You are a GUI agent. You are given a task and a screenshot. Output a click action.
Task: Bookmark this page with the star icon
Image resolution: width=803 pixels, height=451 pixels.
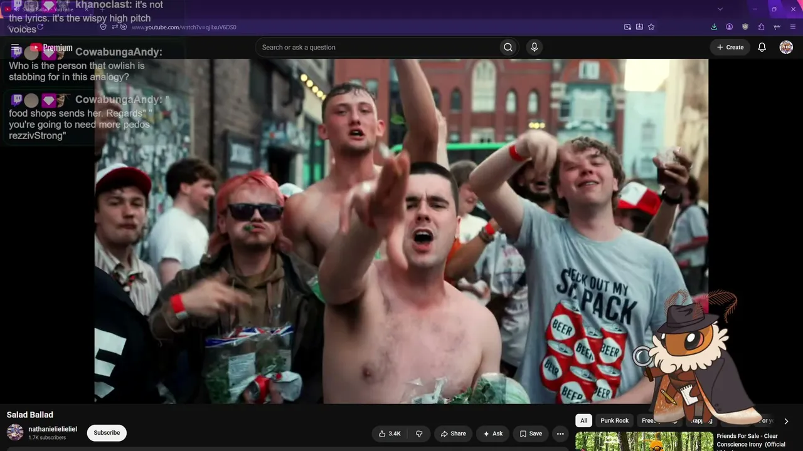(x=651, y=27)
